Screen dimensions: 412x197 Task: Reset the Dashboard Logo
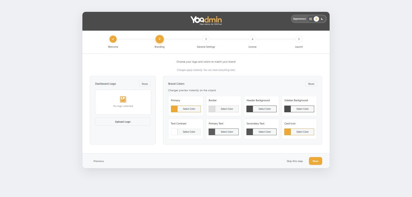pyautogui.click(x=145, y=84)
